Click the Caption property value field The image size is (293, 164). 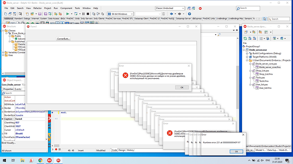tap(30, 119)
